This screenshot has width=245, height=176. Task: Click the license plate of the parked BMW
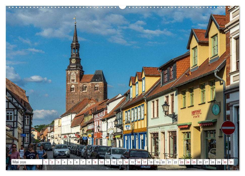pyautogui.click(x=62, y=154)
